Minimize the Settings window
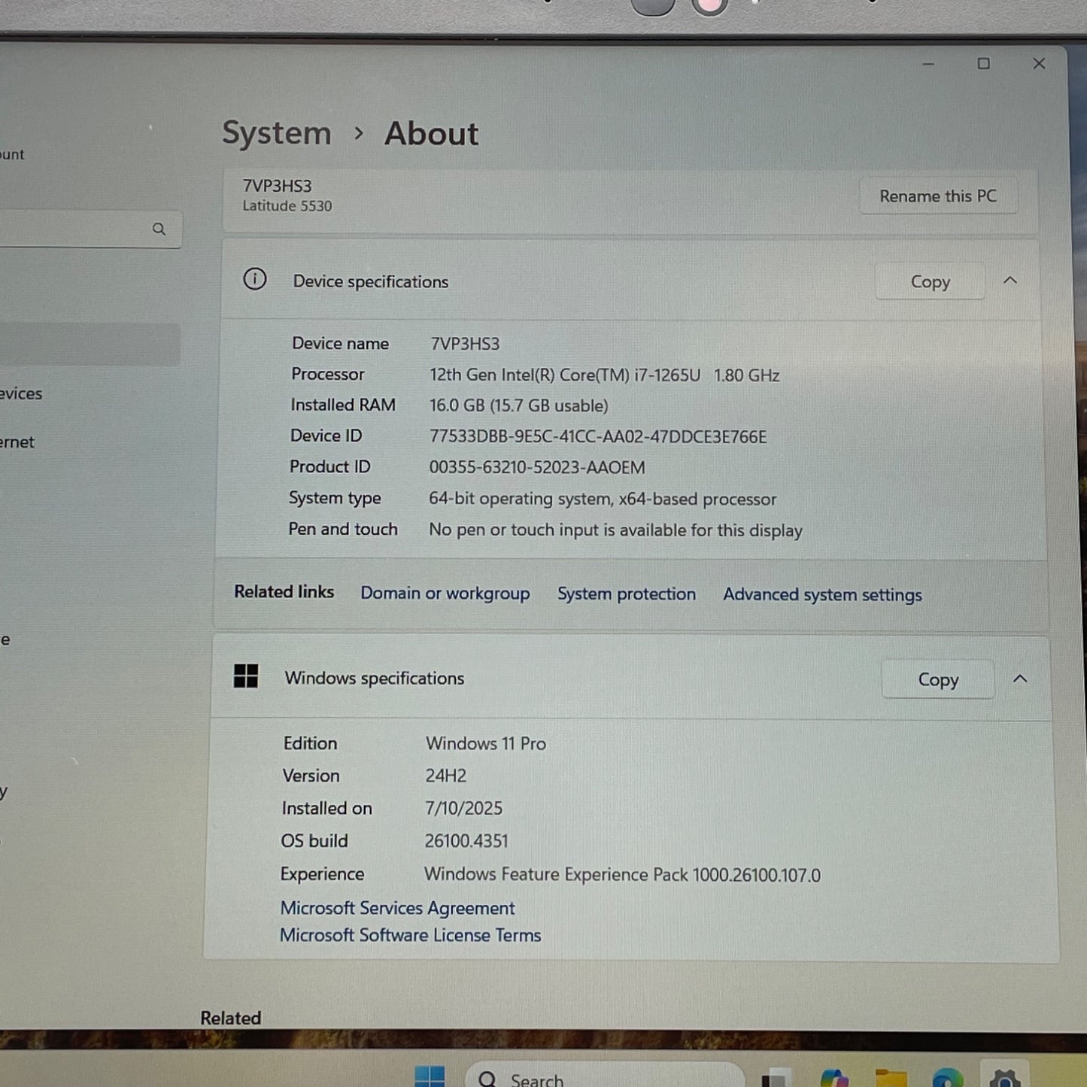 click(928, 64)
